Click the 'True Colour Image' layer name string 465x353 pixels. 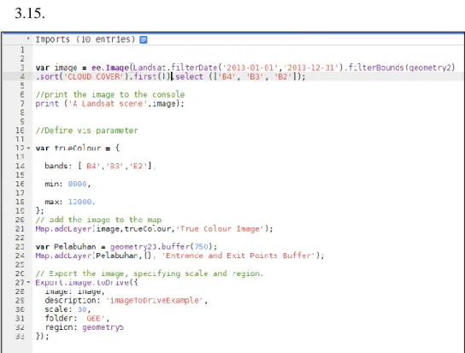[x=221, y=229]
